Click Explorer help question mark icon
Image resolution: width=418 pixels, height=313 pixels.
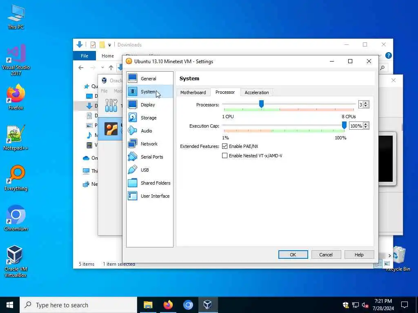(389, 55)
